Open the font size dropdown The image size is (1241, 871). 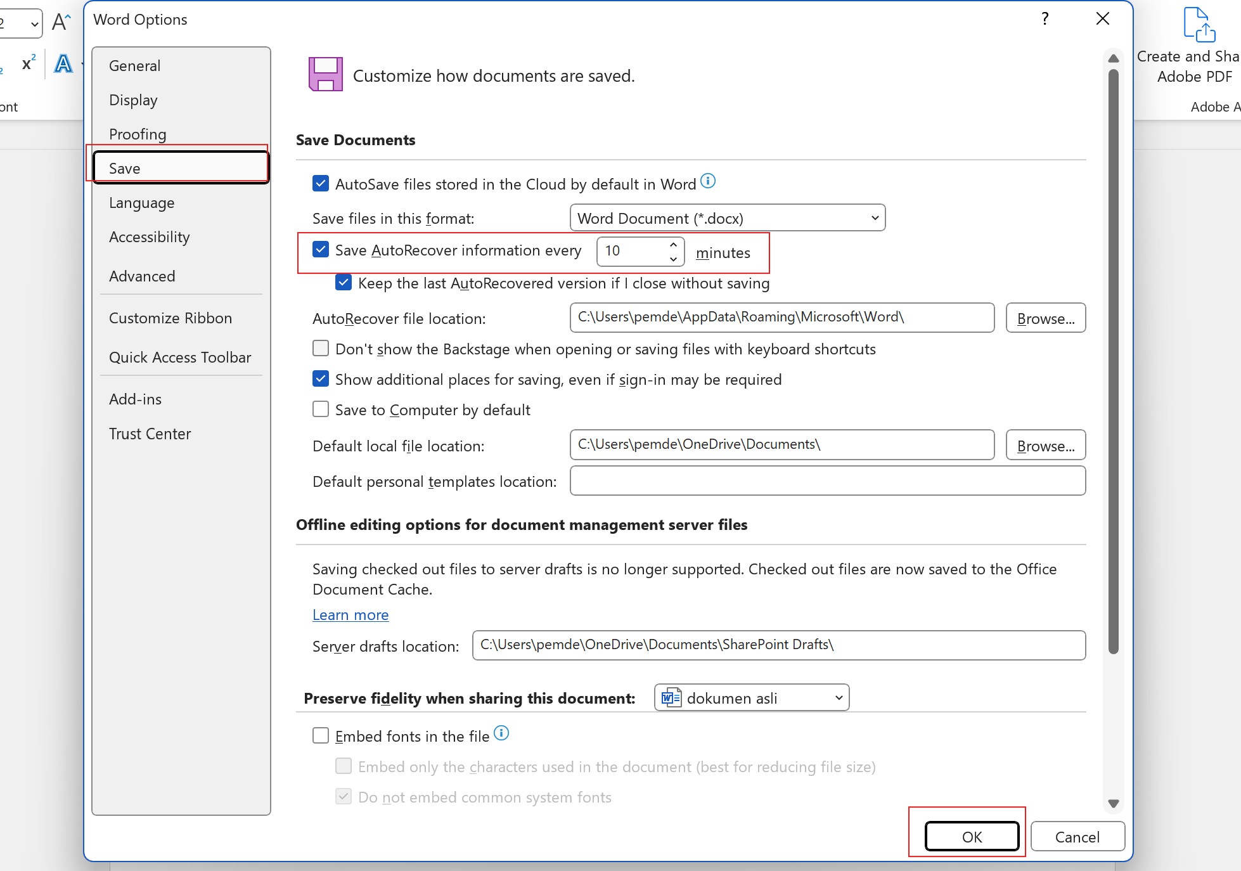(x=34, y=23)
